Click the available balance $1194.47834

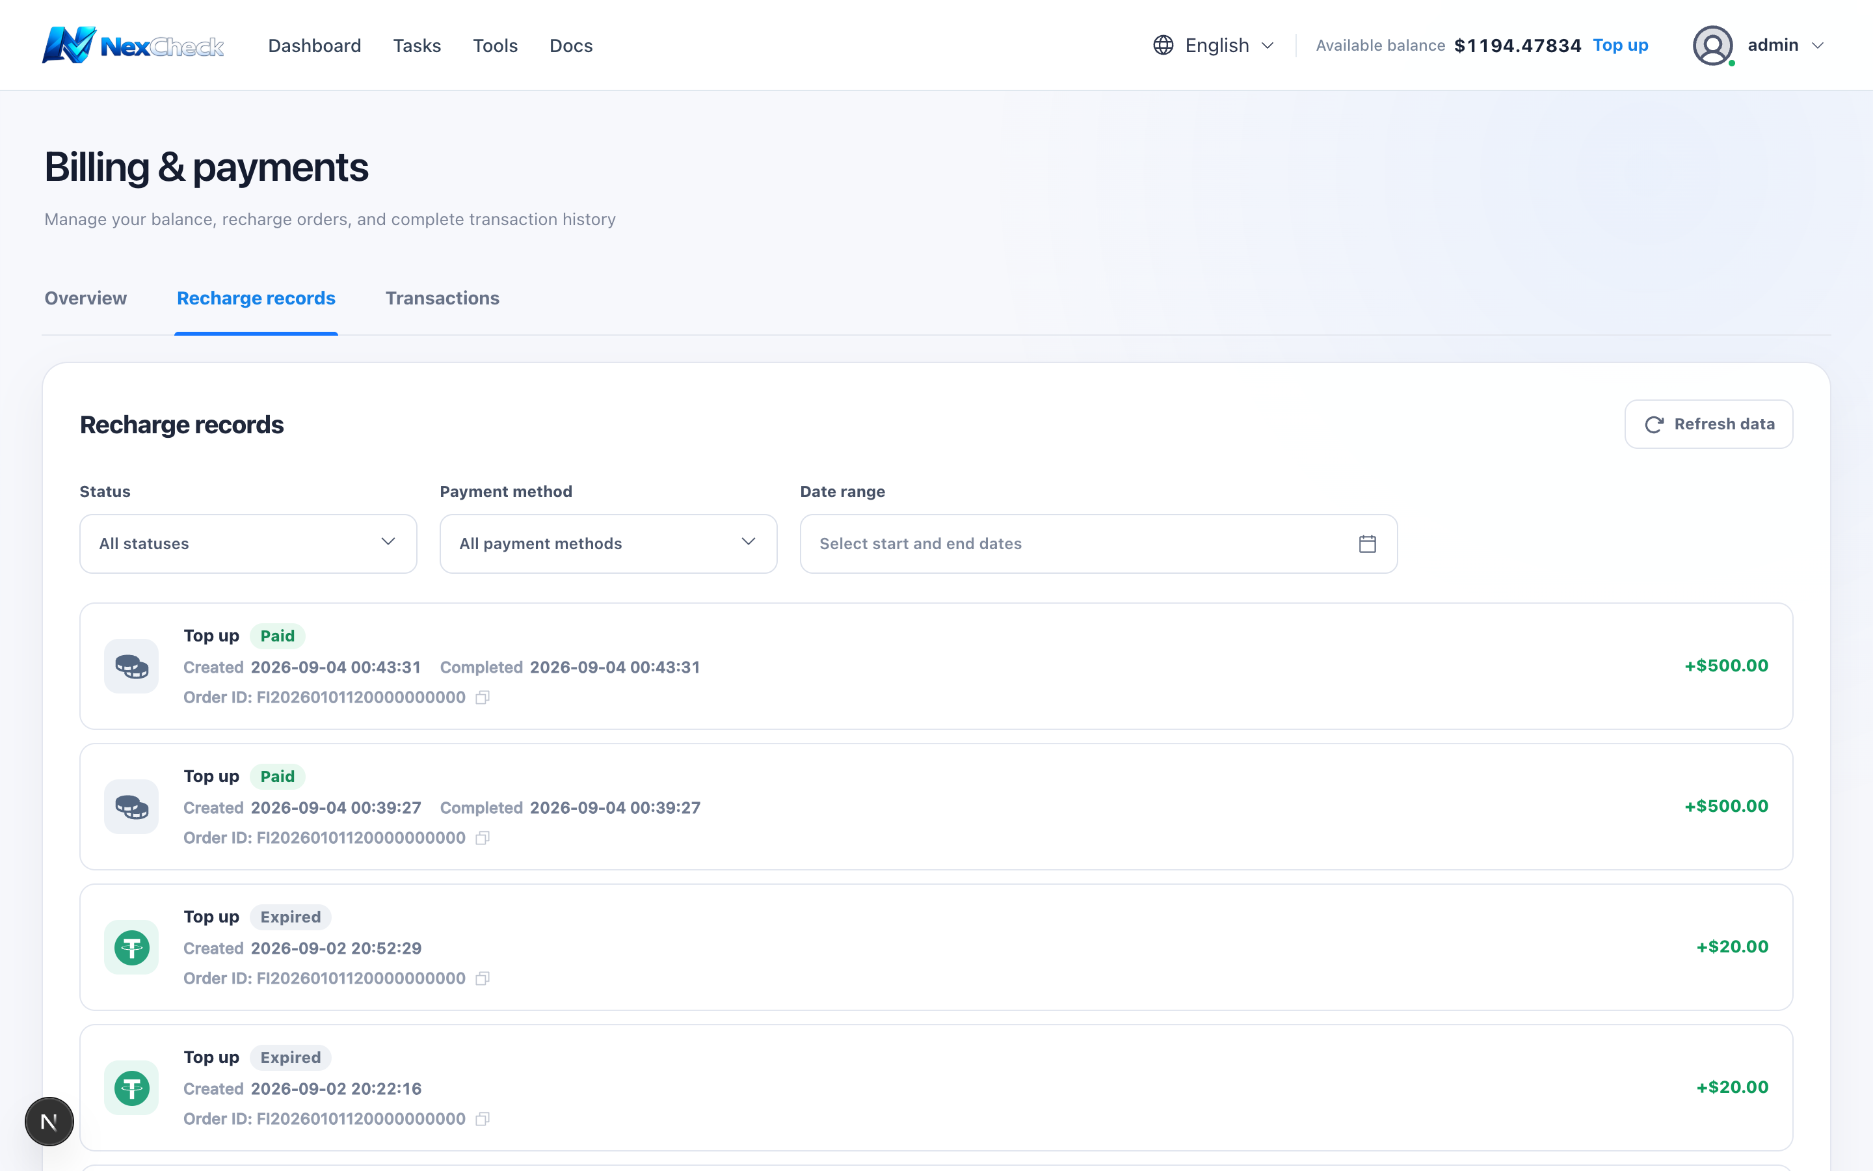(x=1518, y=46)
